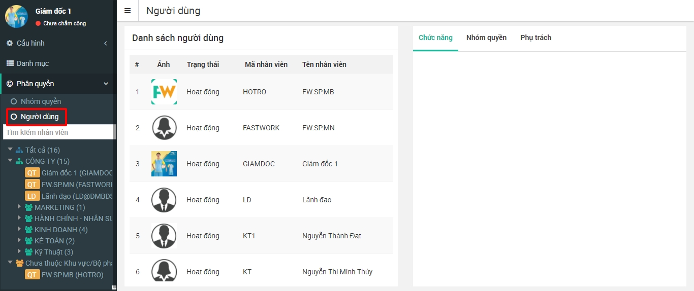Click the Danh mục list icon

[x=10, y=63]
